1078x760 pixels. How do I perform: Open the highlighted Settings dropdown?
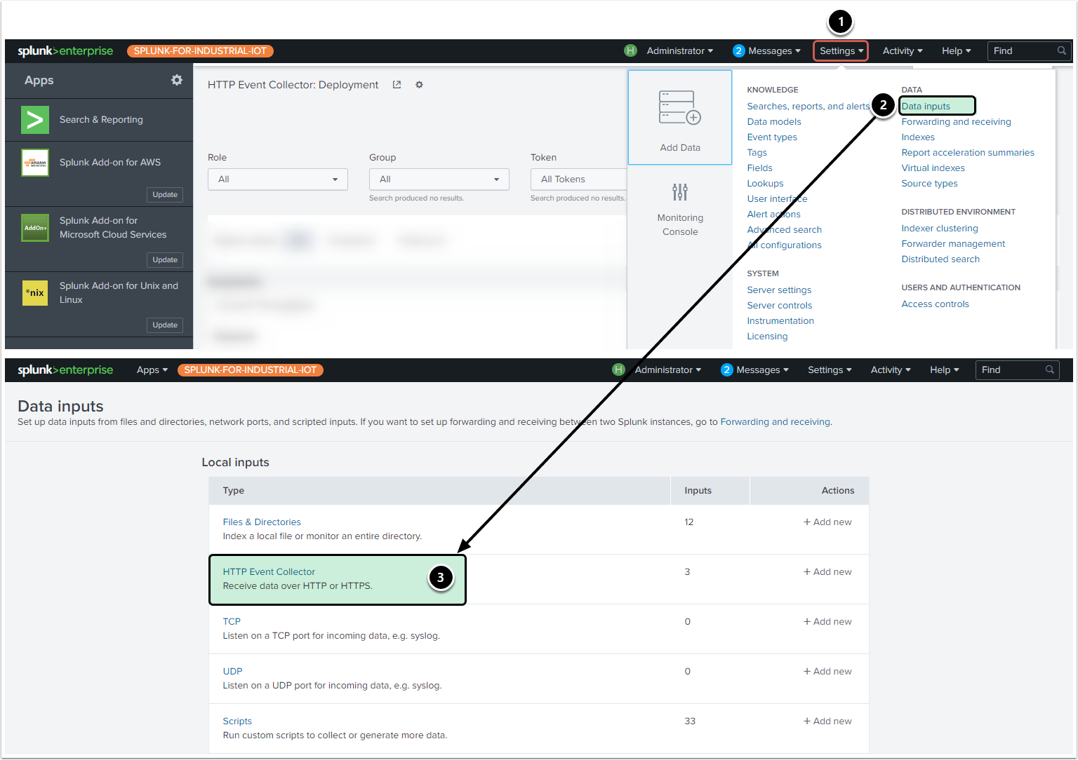(841, 50)
